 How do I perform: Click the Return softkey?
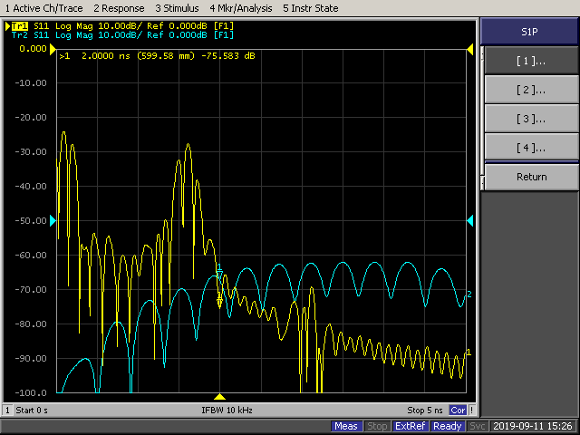coord(531,177)
